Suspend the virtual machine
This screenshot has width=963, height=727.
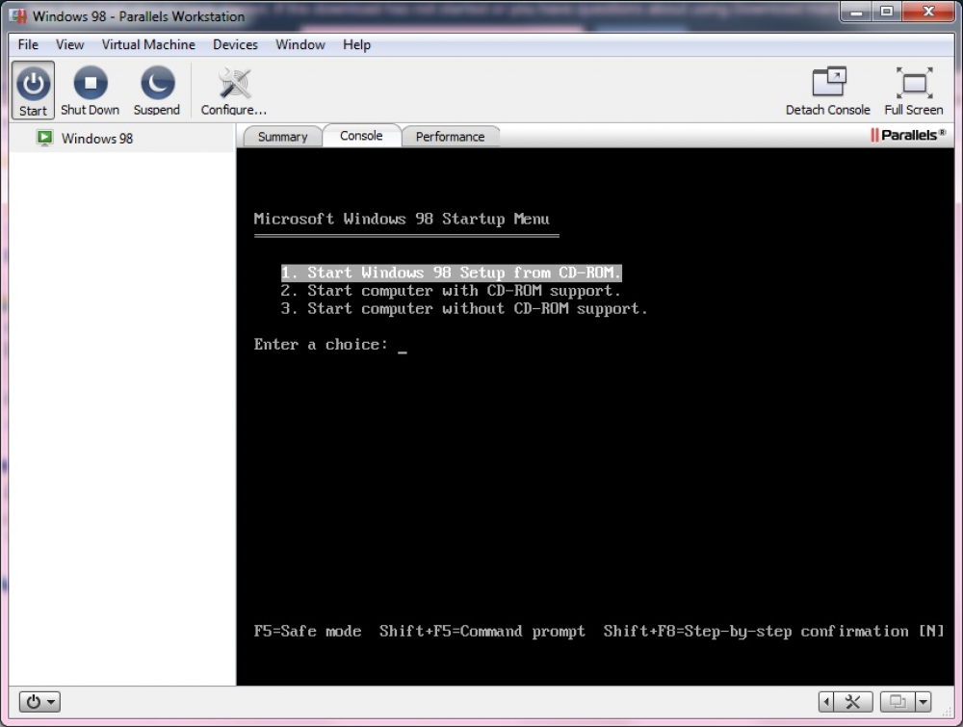157,91
